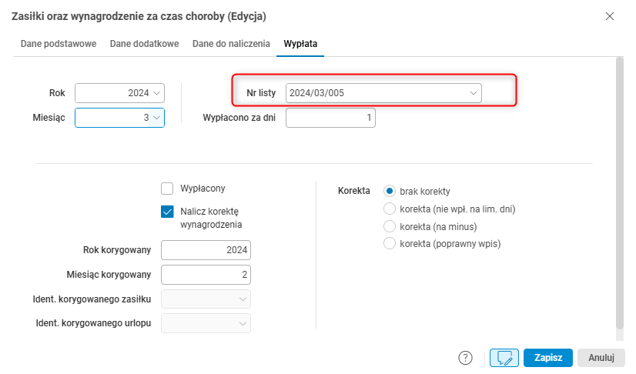Click the Anuluj button
636x374 pixels.
601,357
